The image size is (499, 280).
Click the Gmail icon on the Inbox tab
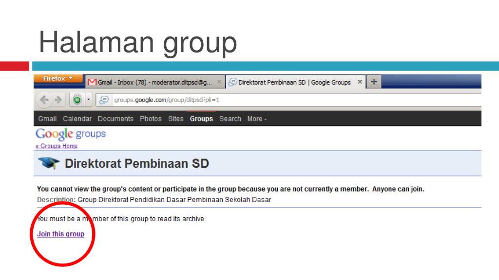click(92, 82)
